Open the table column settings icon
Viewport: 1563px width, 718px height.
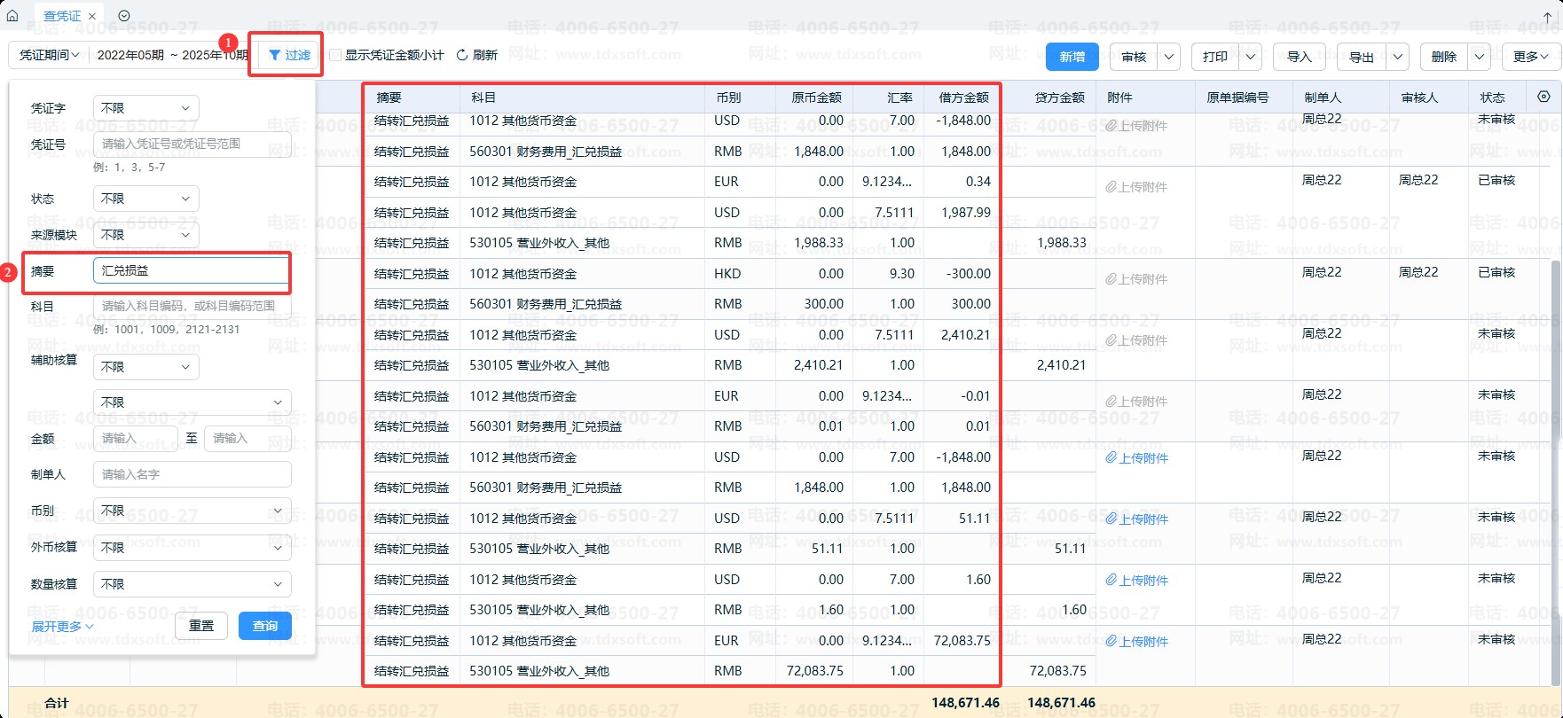(1543, 97)
